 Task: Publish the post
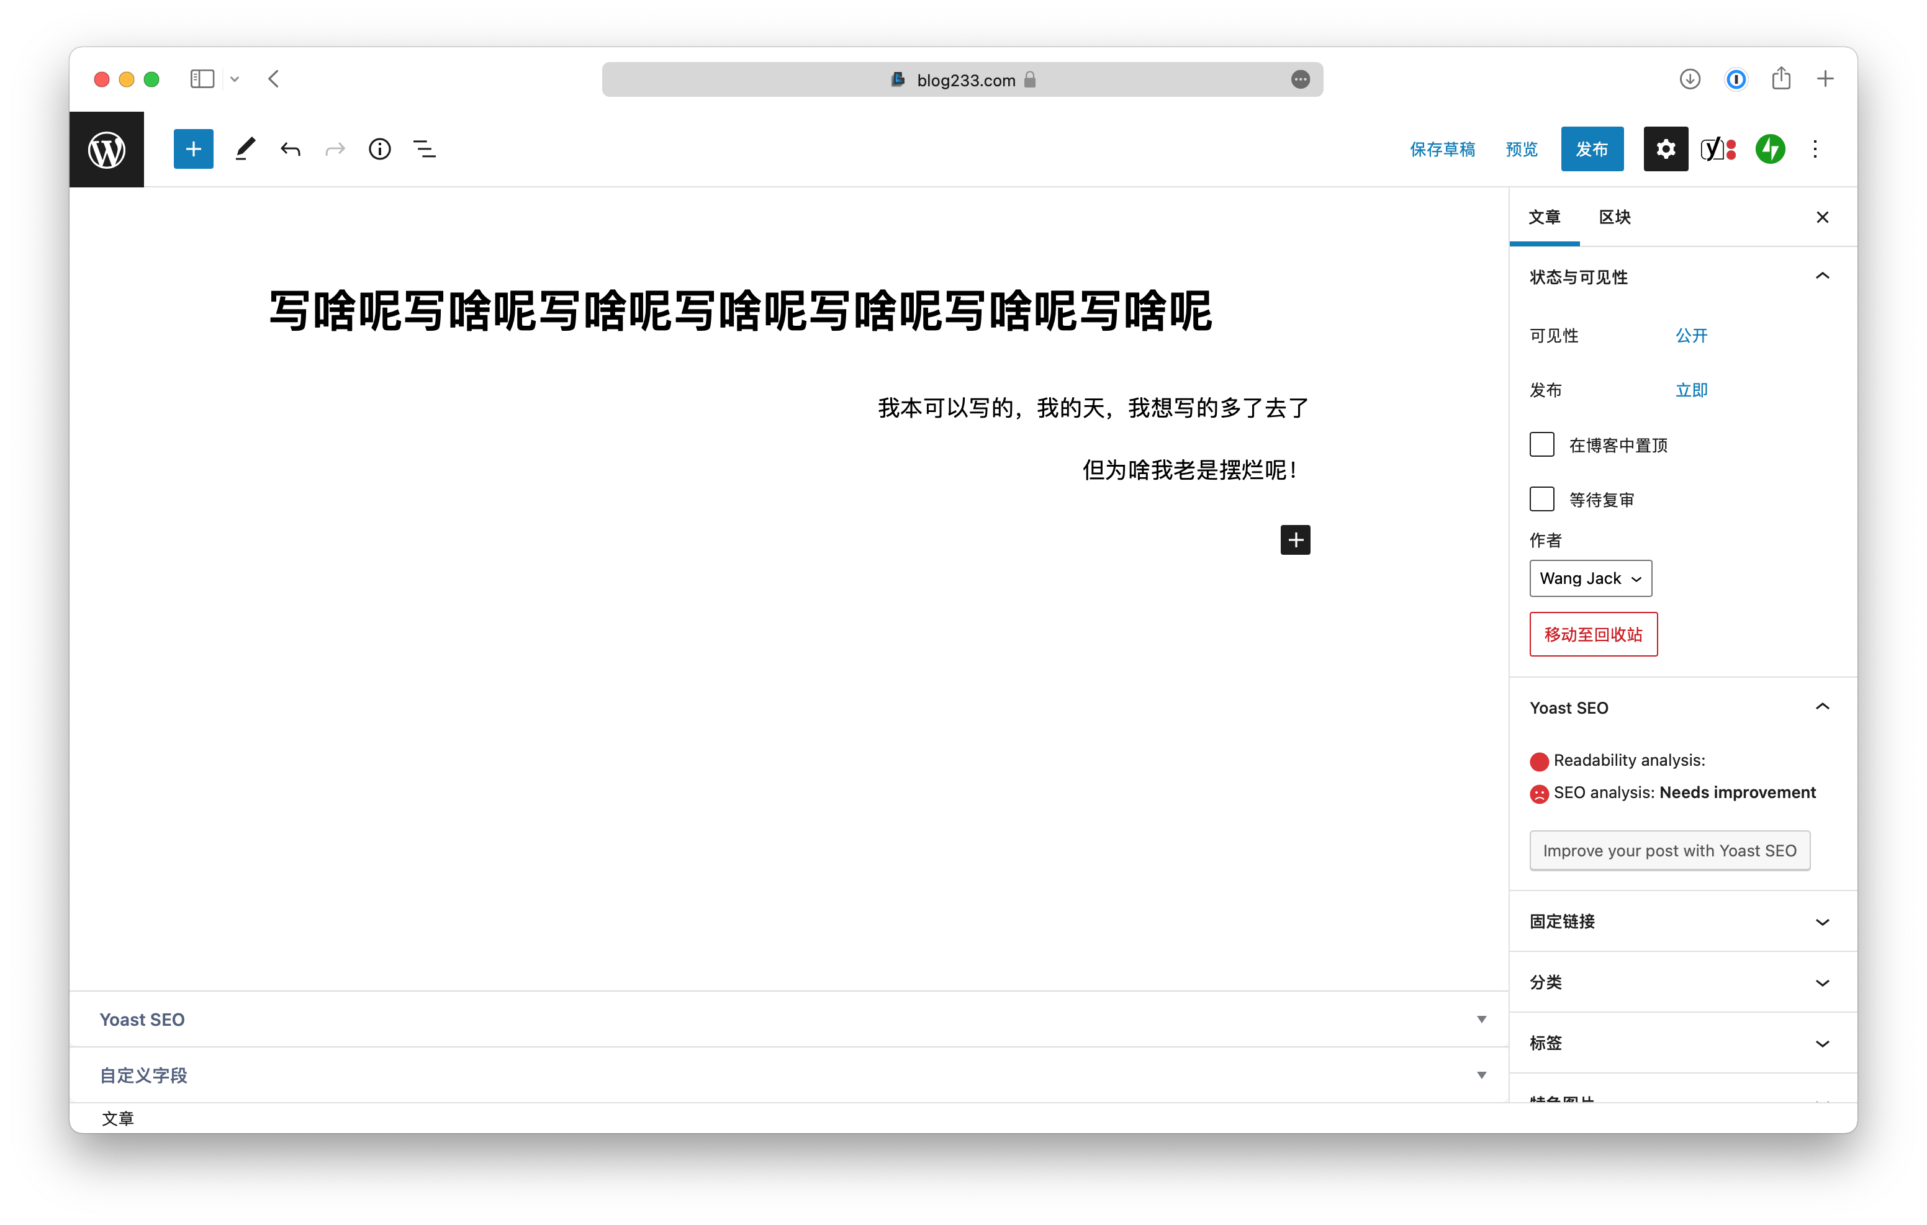[1592, 149]
